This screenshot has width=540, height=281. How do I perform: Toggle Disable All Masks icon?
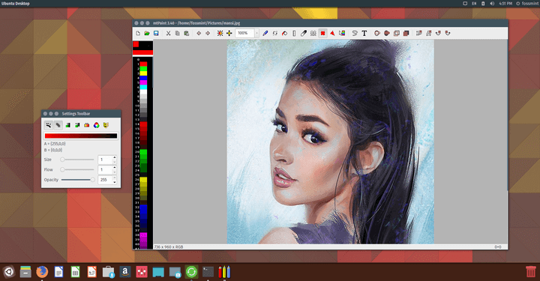106,125
